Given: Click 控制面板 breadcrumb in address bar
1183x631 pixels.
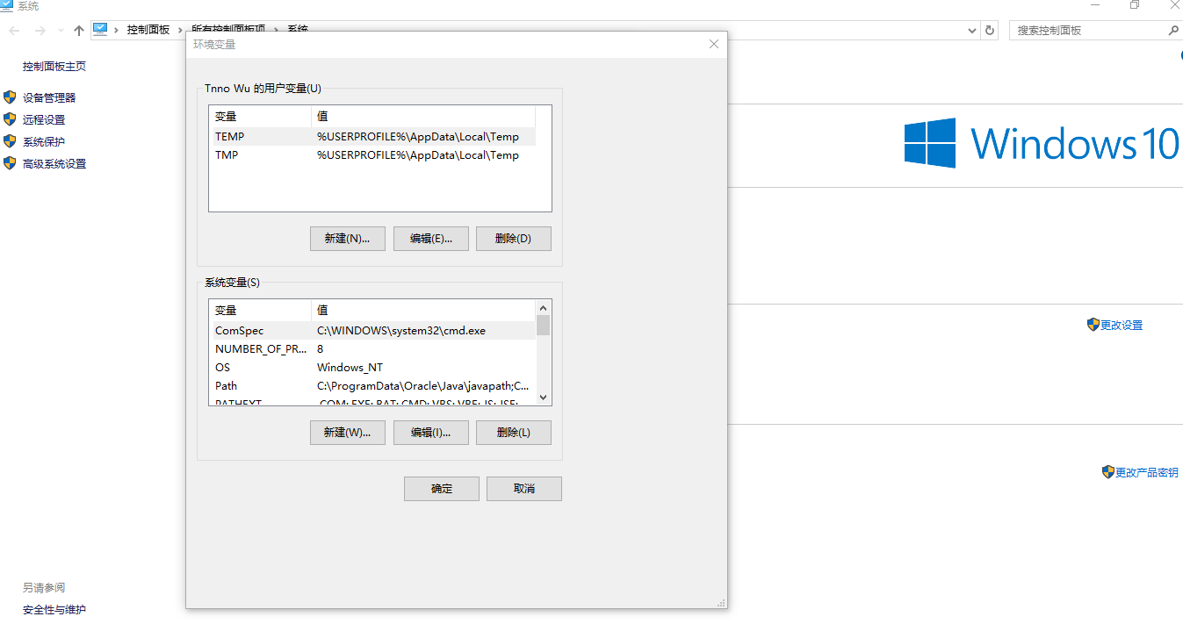Looking at the screenshot, I should coord(148,30).
